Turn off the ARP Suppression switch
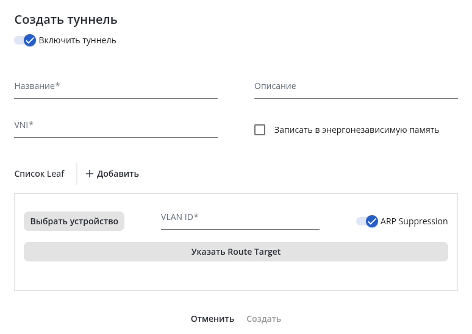Image resolution: width=472 pixels, height=334 pixels. pyautogui.click(x=367, y=221)
